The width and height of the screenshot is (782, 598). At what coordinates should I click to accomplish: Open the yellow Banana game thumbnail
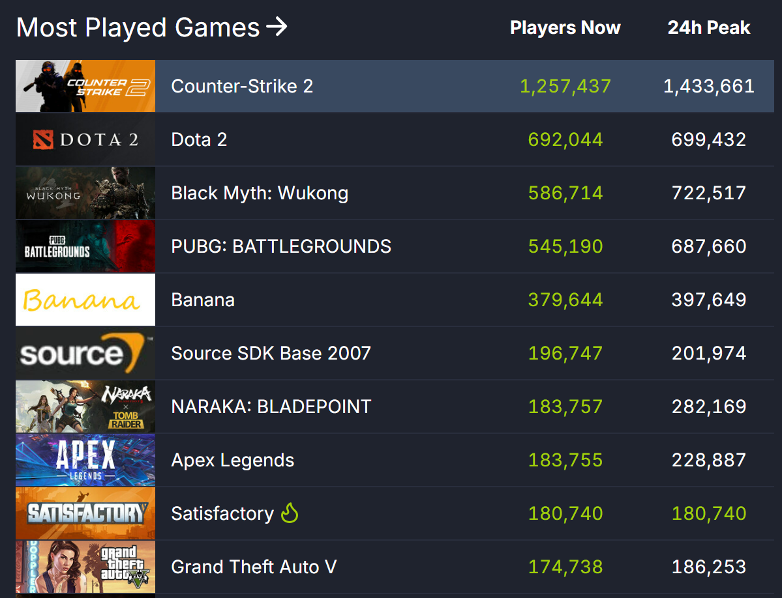point(85,300)
